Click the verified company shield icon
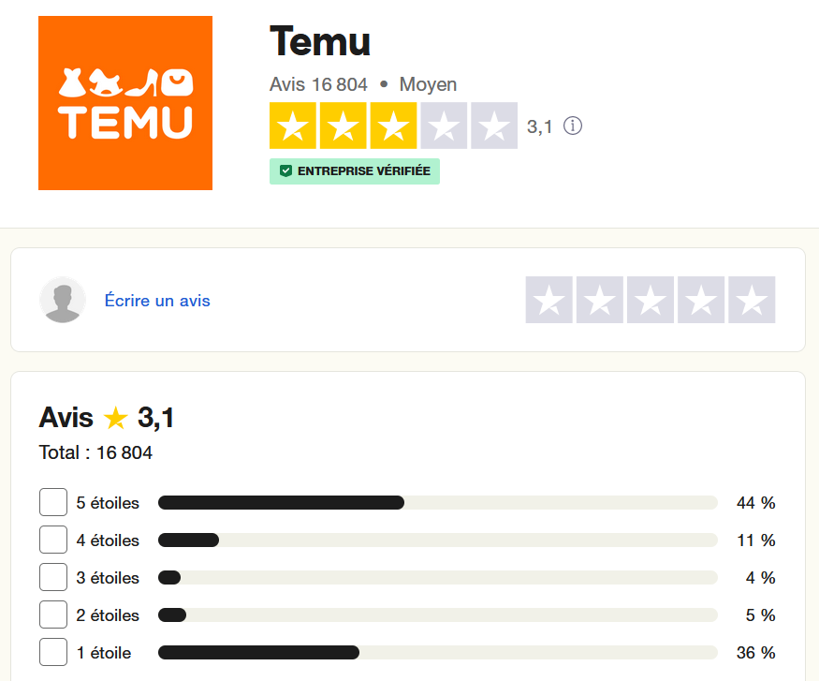The height and width of the screenshot is (681, 819). [286, 171]
